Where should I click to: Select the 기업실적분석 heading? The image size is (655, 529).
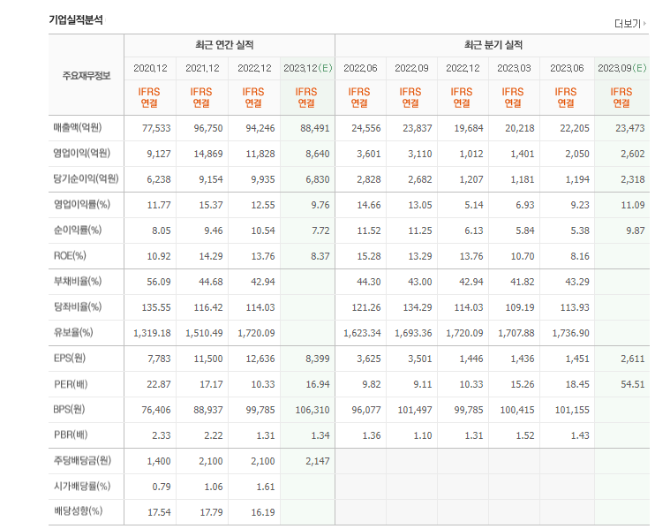coord(76,19)
